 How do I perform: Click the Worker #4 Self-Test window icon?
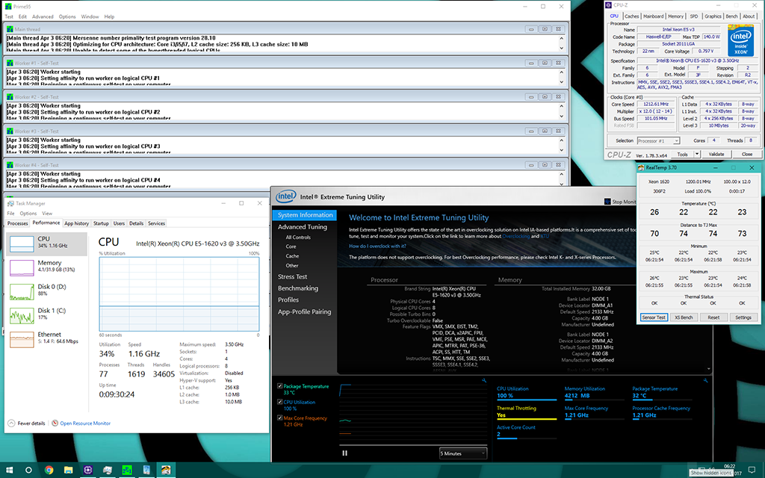tap(9, 165)
